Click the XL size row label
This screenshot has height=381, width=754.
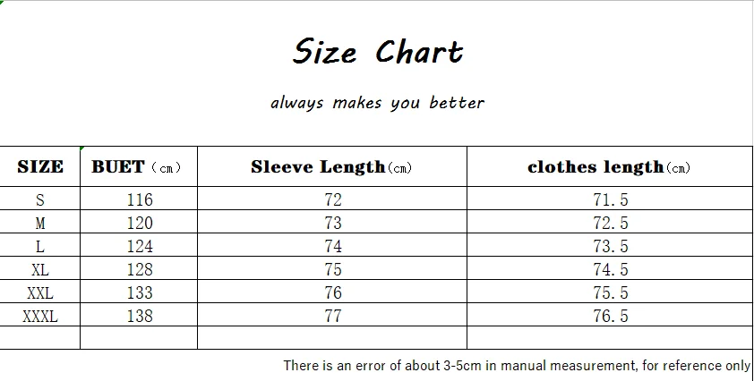point(40,269)
